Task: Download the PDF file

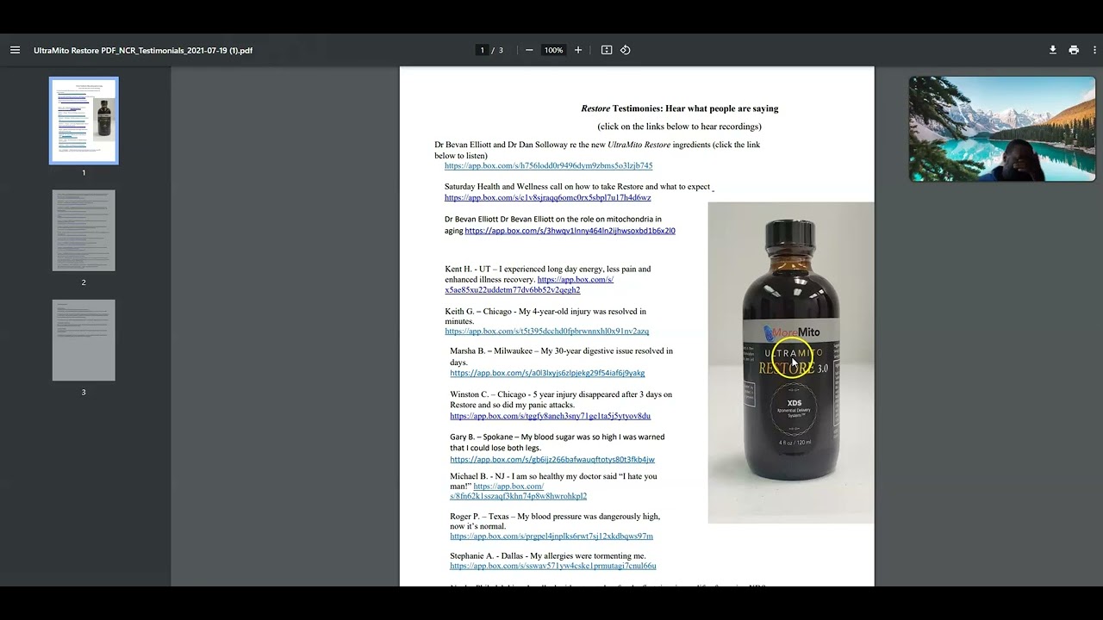Action: coord(1052,50)
